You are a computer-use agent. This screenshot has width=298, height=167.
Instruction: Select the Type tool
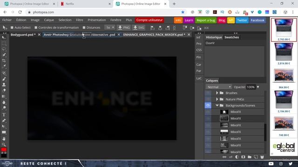pyautogui.click(x=4, y=115)
